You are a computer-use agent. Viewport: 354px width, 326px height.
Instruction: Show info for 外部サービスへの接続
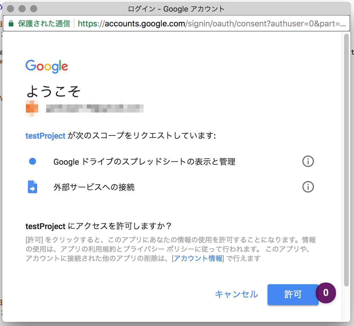pyautogui.click(x=308, y=187)
